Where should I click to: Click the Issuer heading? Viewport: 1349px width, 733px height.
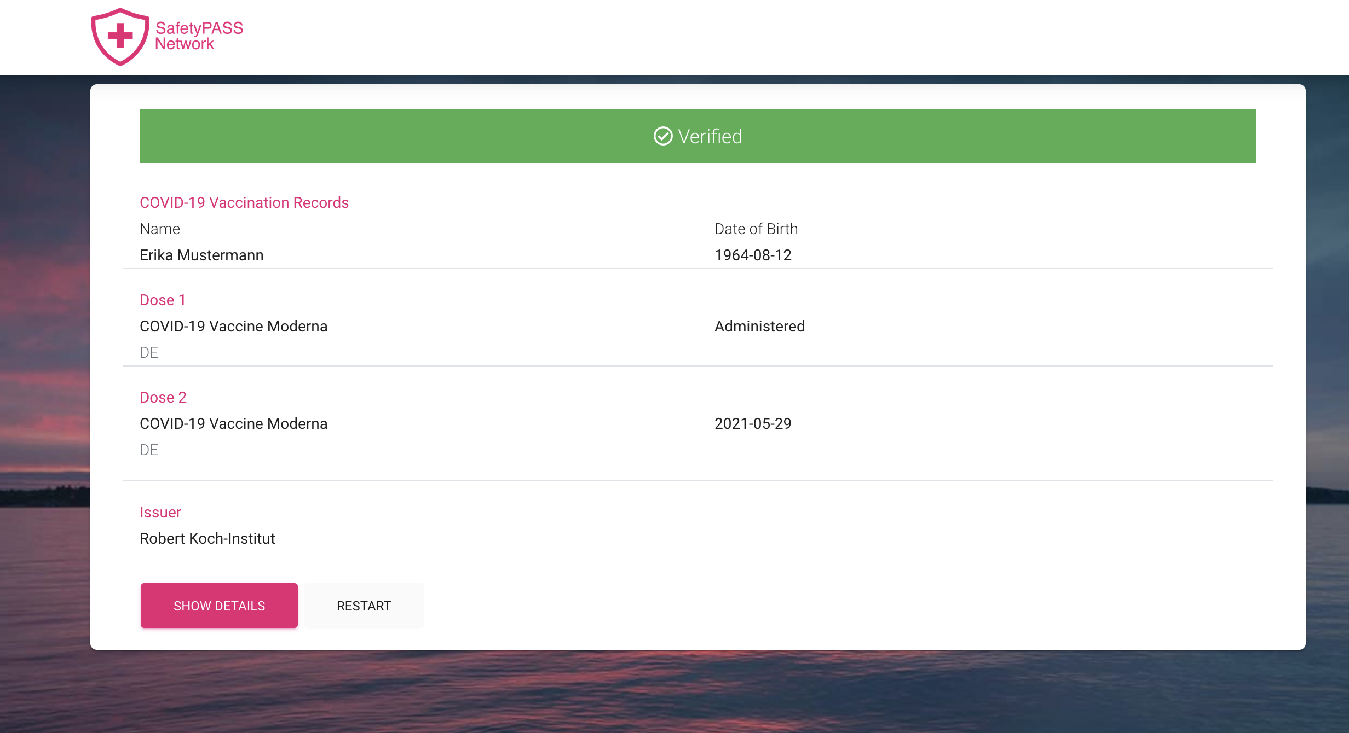[160, 512]
